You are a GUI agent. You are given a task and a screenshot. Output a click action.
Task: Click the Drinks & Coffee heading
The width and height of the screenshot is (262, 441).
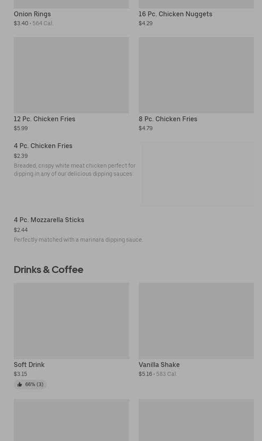click(x=48, y=269)
